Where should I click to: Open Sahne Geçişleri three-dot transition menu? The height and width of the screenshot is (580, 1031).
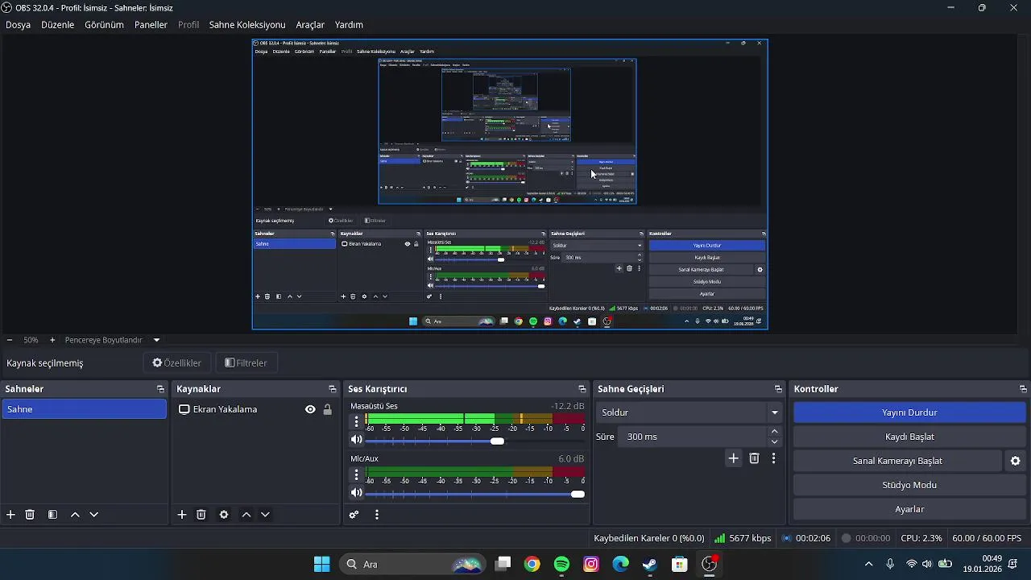click(x=774, y=458)
